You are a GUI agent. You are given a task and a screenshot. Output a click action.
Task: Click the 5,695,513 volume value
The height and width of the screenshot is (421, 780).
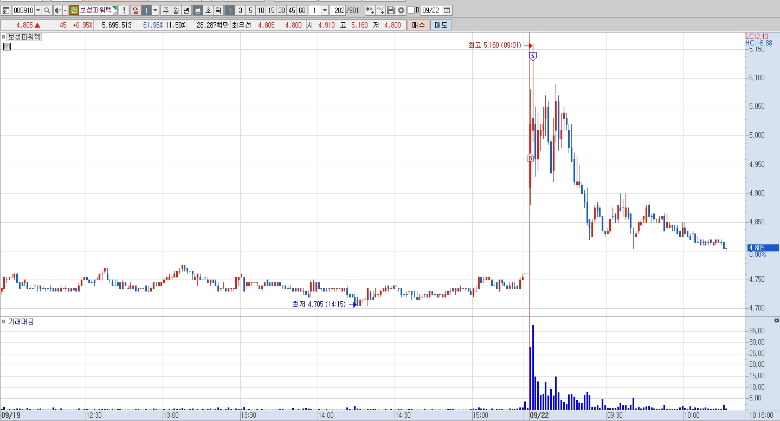pos(117,25)
